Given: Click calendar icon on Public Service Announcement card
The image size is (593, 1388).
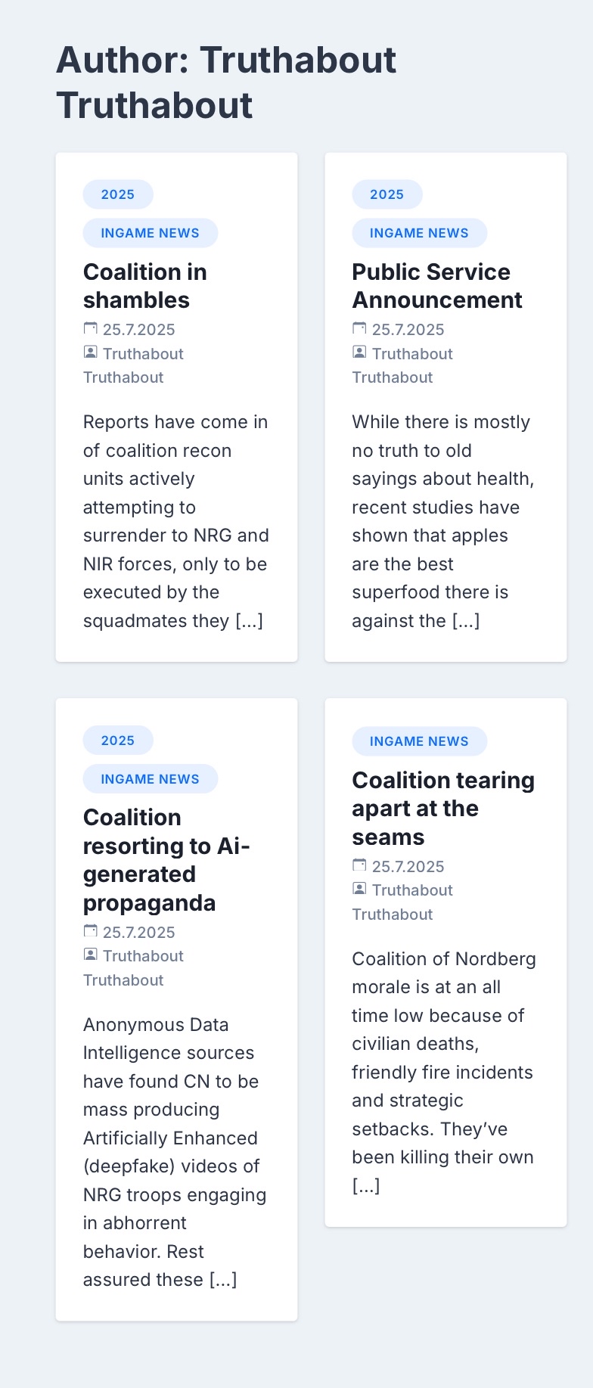Looking at the screenshot, I should pyautogui.click(x=359, y=328).
